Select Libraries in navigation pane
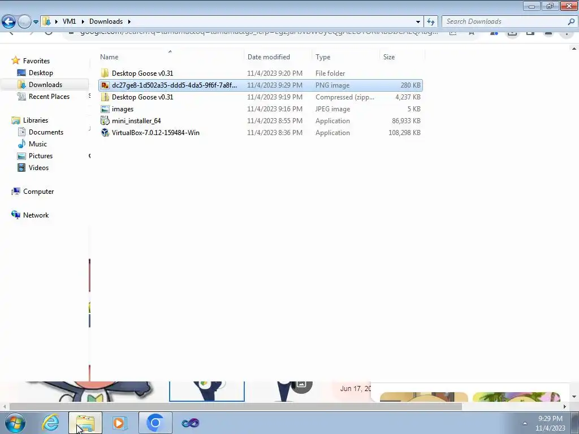The image size is (579, 434). point(36,120)
